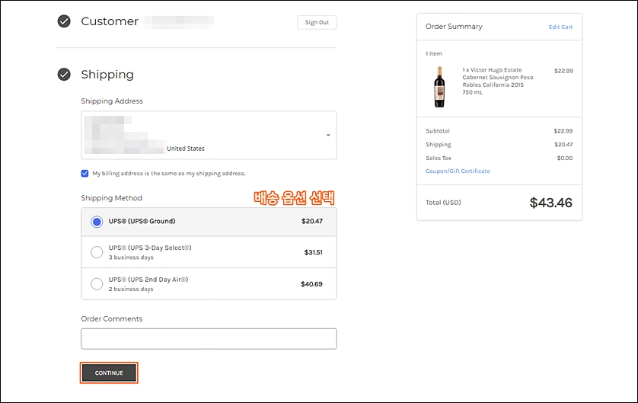
Task: Toggle billing address same as shipping checkbox
Action: click(85, 174)
